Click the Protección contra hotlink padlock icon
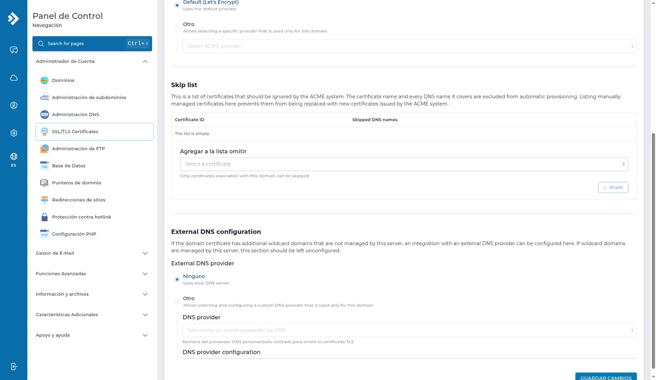 pos(44,217)
